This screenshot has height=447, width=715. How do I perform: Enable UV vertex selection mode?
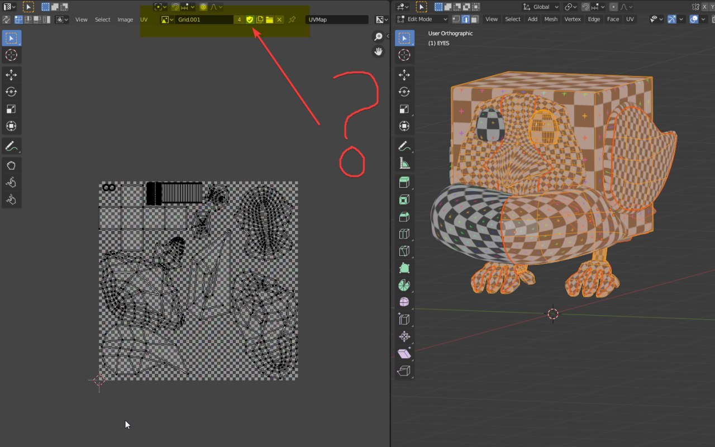[x=19, y=20]
